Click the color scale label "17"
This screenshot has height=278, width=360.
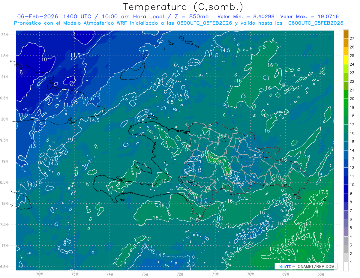pos(352,124)
